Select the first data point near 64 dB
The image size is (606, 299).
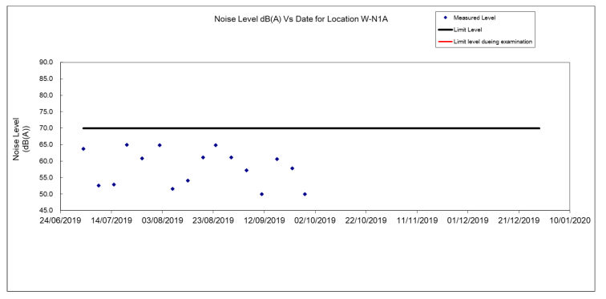coord(83,149)
